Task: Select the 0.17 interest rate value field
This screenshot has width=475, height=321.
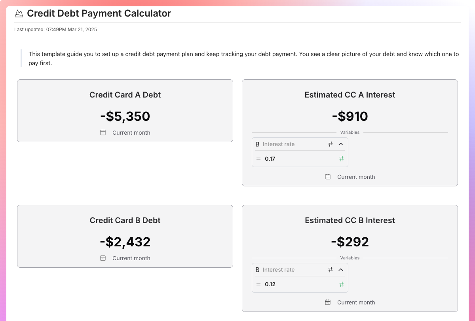Action: pyautogui.click(x=270, y=159)
